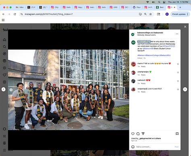Open the Chrome profile avatar E
The height and width of the screenshot is (156, 191).
167,14
